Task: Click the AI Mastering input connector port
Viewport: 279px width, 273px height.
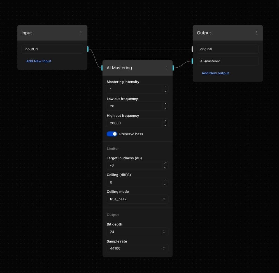Action: click(x=102, y=68)
